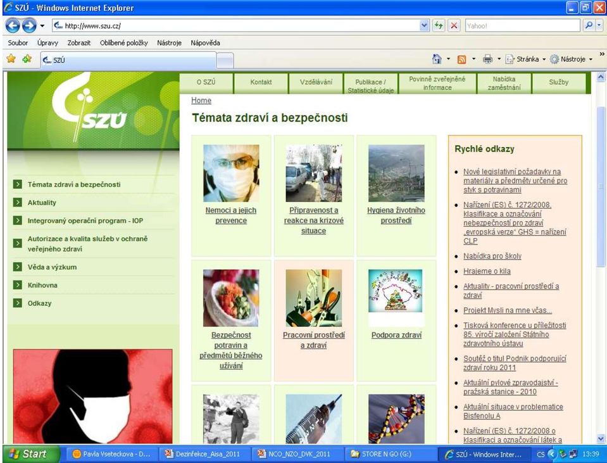This screenshot has height=463, width=607.
Task: Open Integrovaný operační program - IOP link
Action: 85,220
